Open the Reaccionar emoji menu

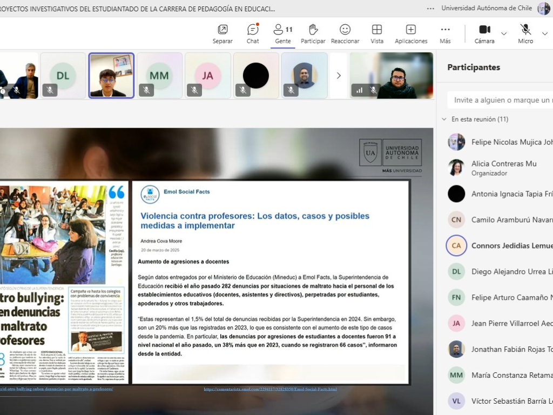coord(345,34)
